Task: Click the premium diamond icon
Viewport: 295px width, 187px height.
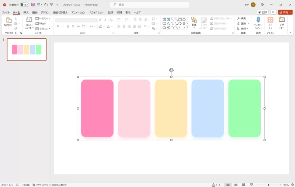Action: pos(262,4)
